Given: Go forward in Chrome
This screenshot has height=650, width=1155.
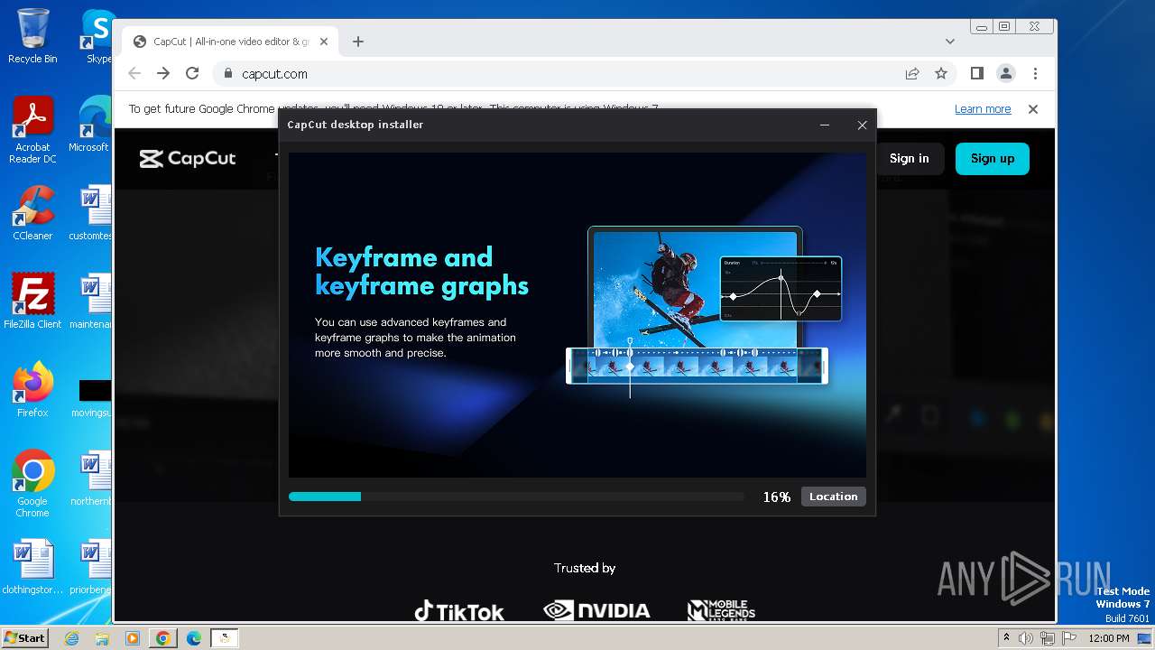Looking at the screenshot, I should [x=163, y=74].
